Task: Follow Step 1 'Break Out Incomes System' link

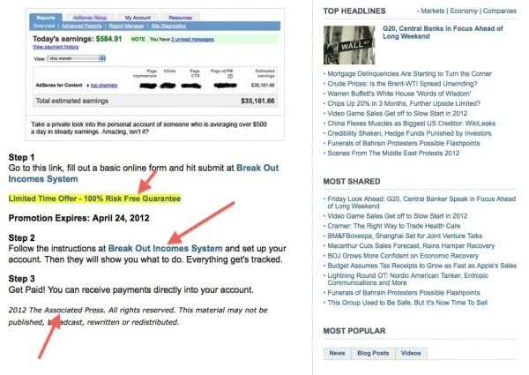Action: (144, 173)
